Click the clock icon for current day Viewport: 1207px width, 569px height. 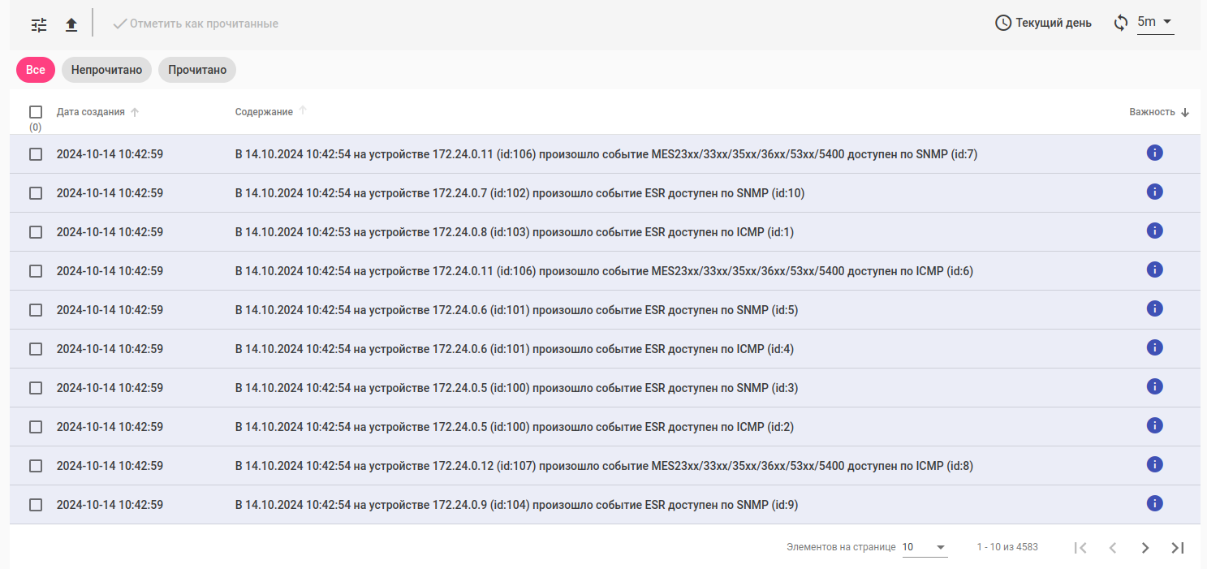(x=1003, y=23)
